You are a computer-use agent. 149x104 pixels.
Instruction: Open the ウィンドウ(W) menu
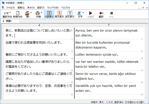[x=53, y=8]
